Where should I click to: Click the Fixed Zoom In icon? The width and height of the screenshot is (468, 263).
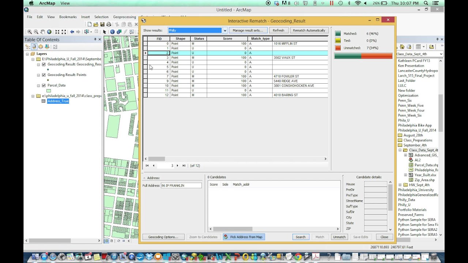pyautogui.click(x=57, y=32)
